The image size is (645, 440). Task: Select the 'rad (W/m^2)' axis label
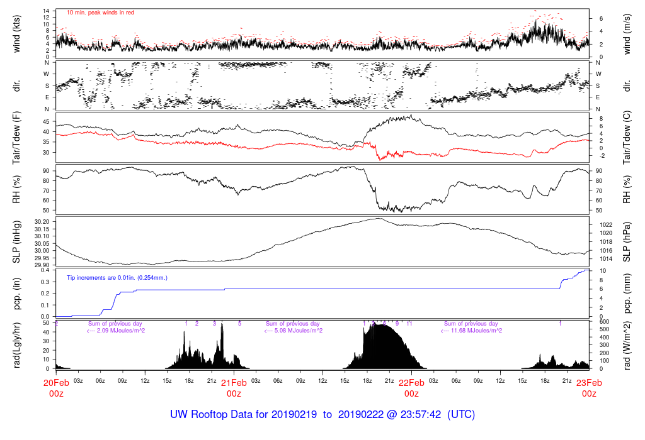tap(627, 346)
